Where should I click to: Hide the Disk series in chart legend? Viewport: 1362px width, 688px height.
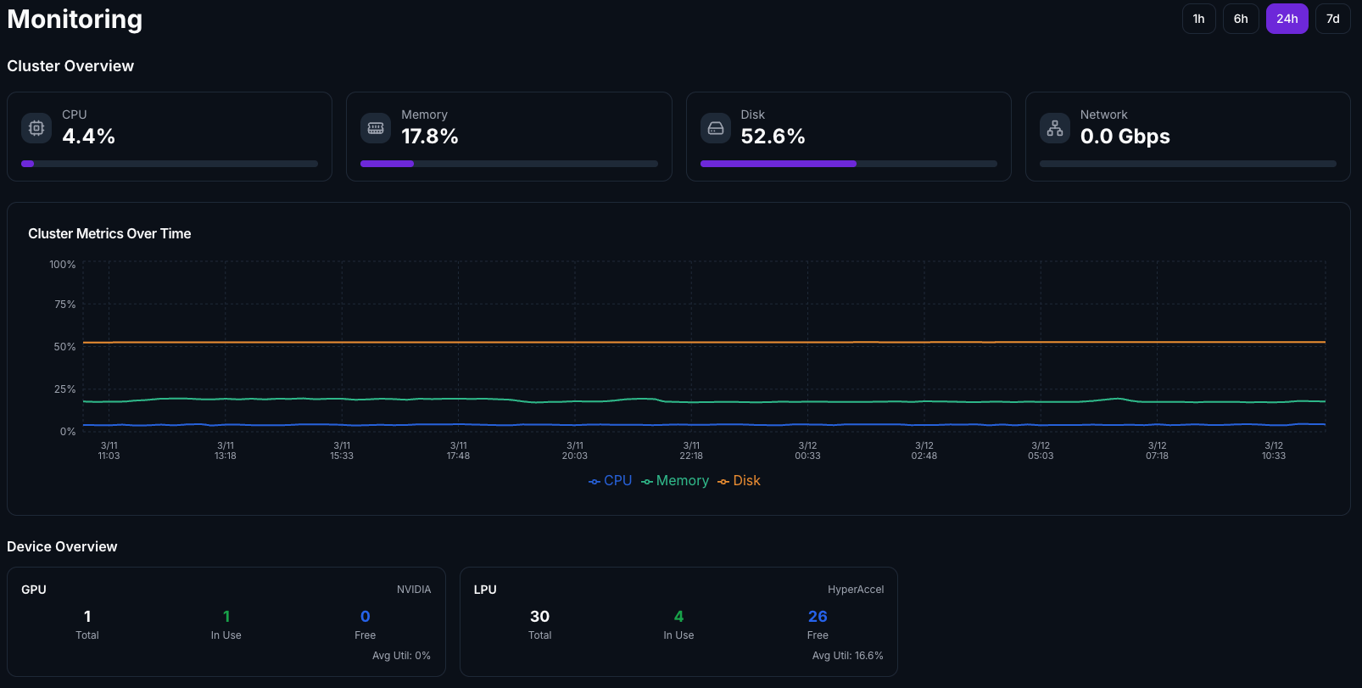739,481
